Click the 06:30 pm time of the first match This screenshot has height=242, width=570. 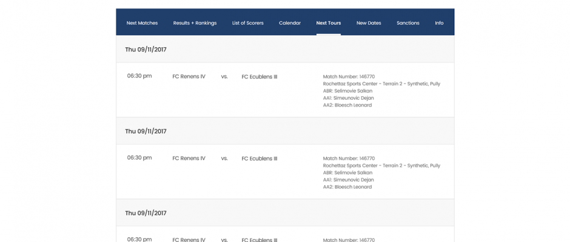pos(139,76)
